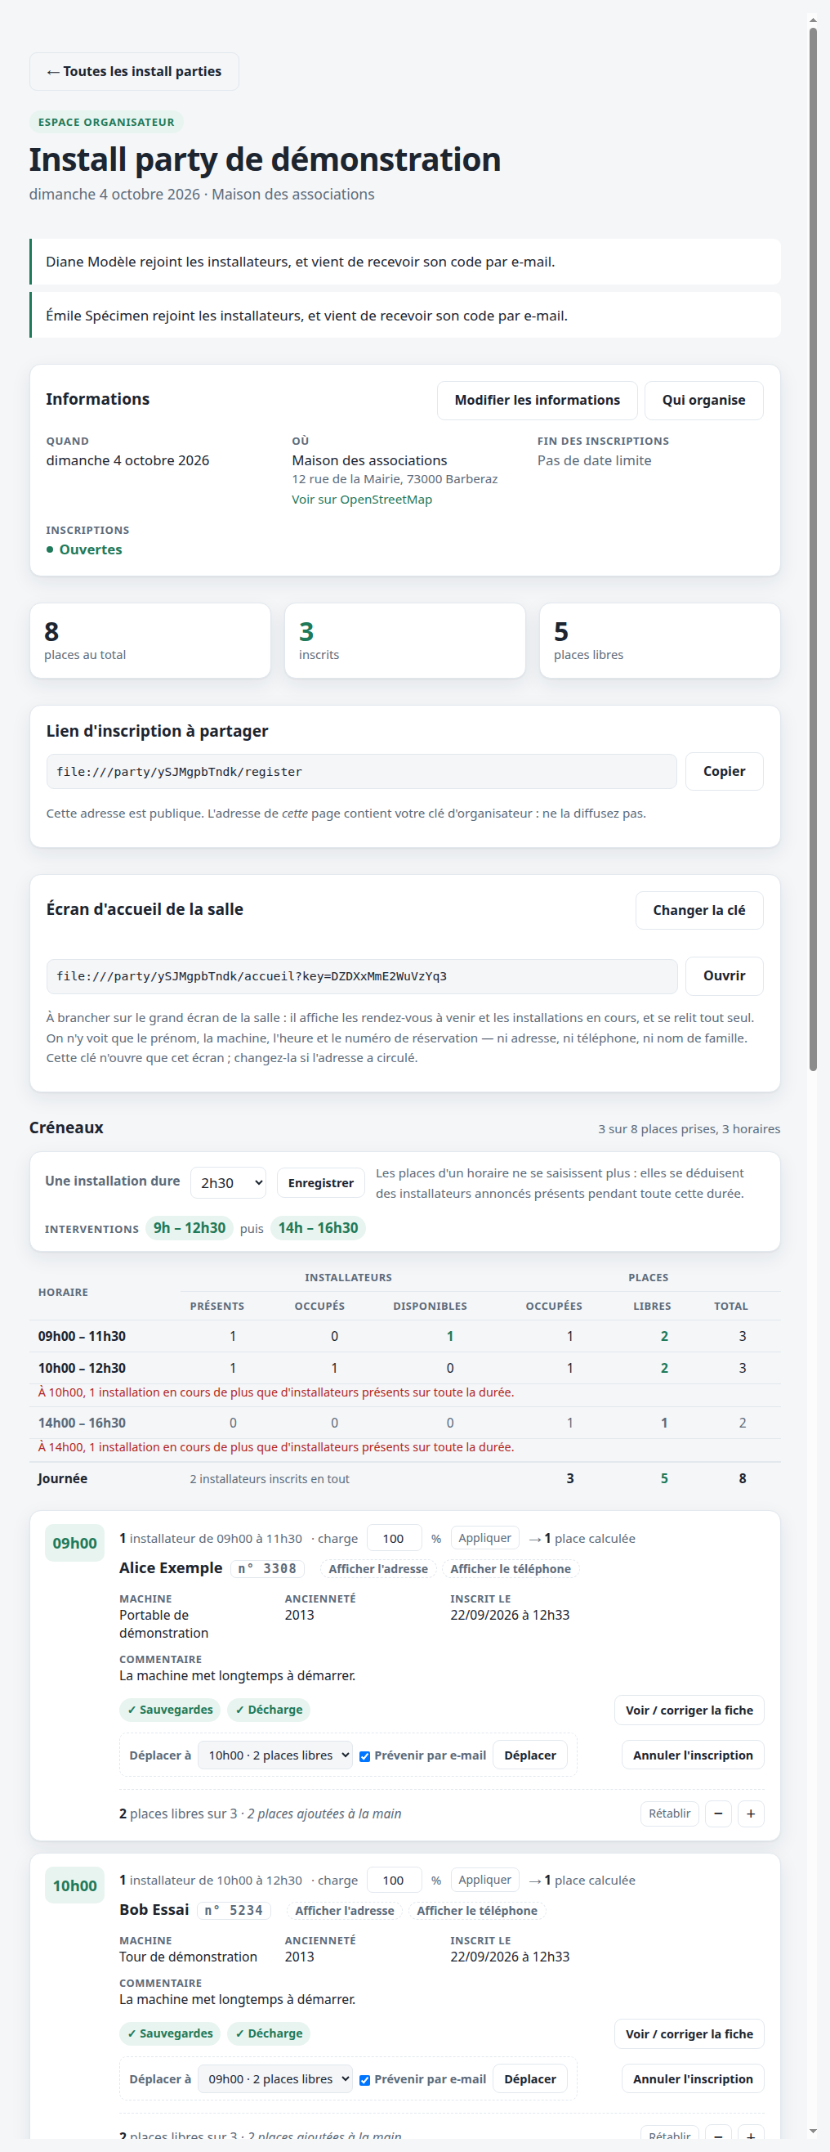Click the accueil key URL field
Viewport: 830px width, 2152px height.
[x=362, y=976]
